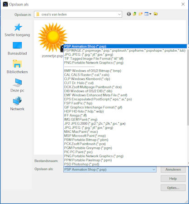Create a new folder icon

point(141,14)
